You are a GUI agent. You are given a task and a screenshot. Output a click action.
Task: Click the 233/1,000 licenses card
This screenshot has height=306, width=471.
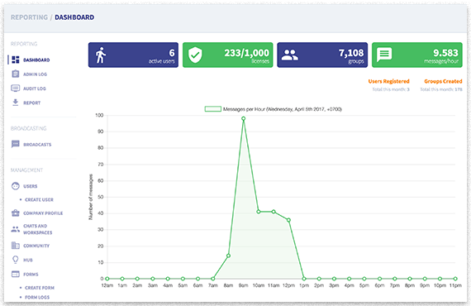(x=228, y=55)
